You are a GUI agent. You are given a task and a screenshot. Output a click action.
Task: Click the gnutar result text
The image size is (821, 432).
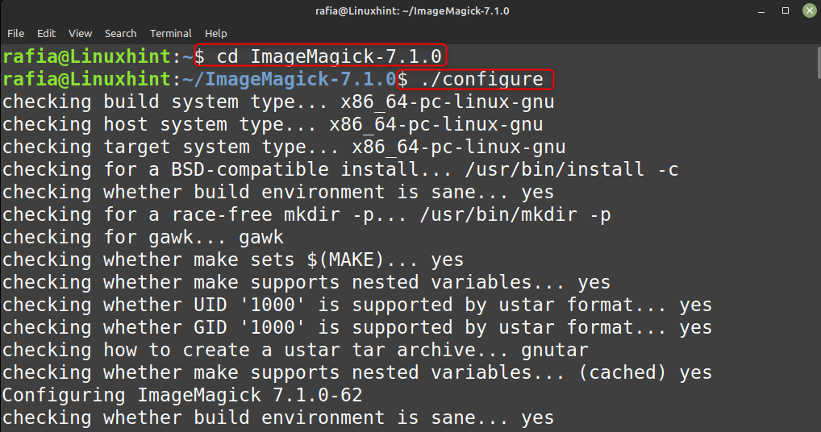pos(555,350)
